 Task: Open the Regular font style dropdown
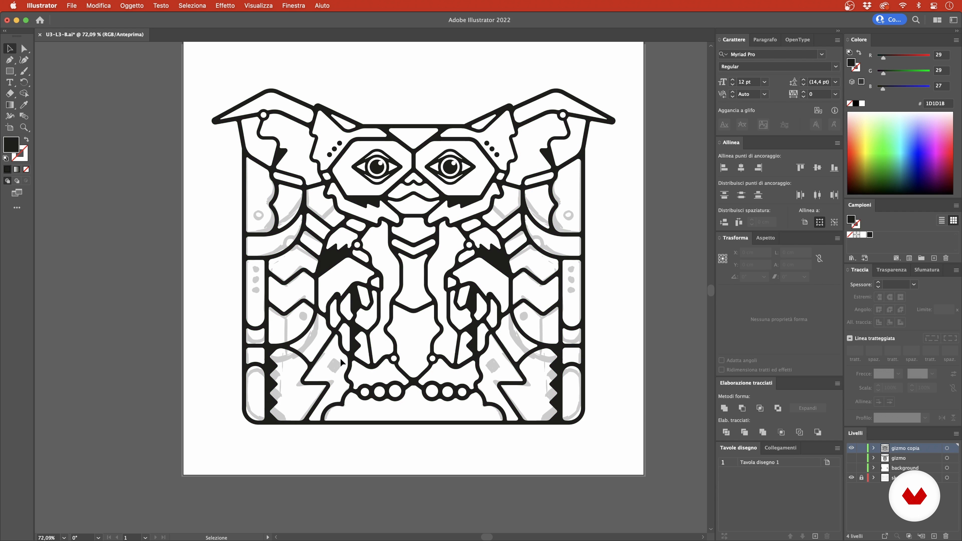point(835,66)
